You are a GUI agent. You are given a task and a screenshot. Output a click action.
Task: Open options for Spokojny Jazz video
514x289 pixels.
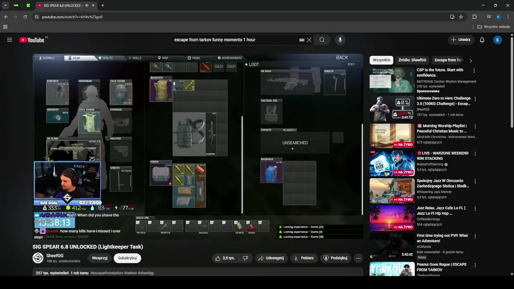tap(474, 181)
